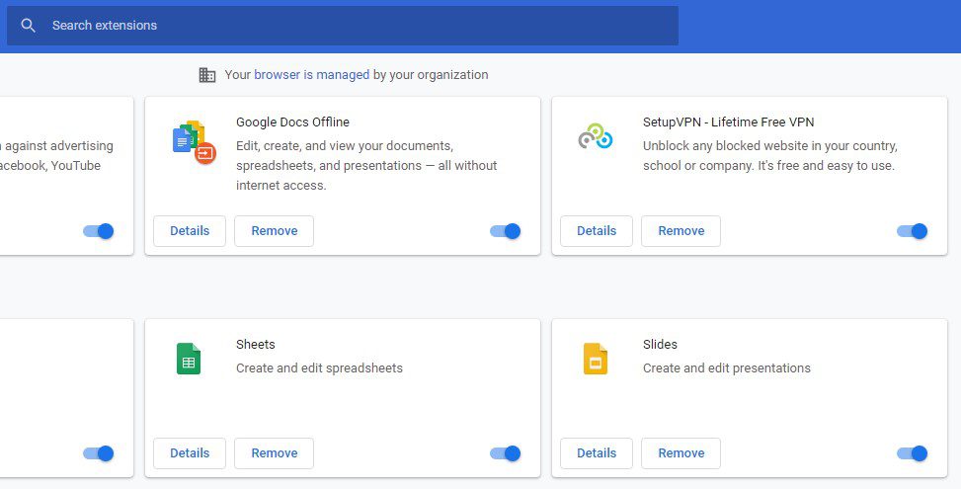Toggle the switch left of the Sheets card
This screenshot has height=489, width=961.
click(98, 453)
